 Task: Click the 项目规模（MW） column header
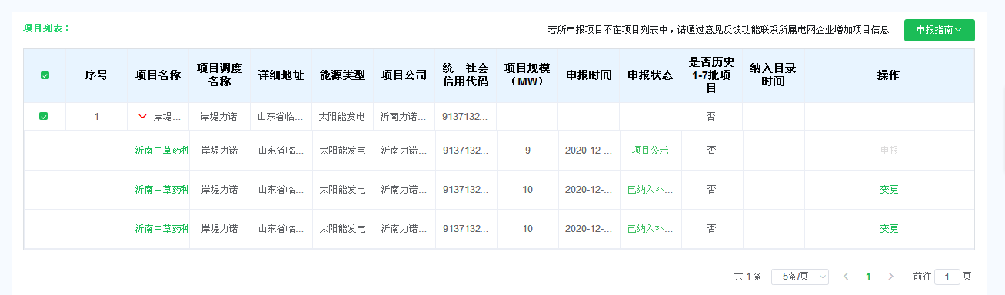(x=527, y=75)
